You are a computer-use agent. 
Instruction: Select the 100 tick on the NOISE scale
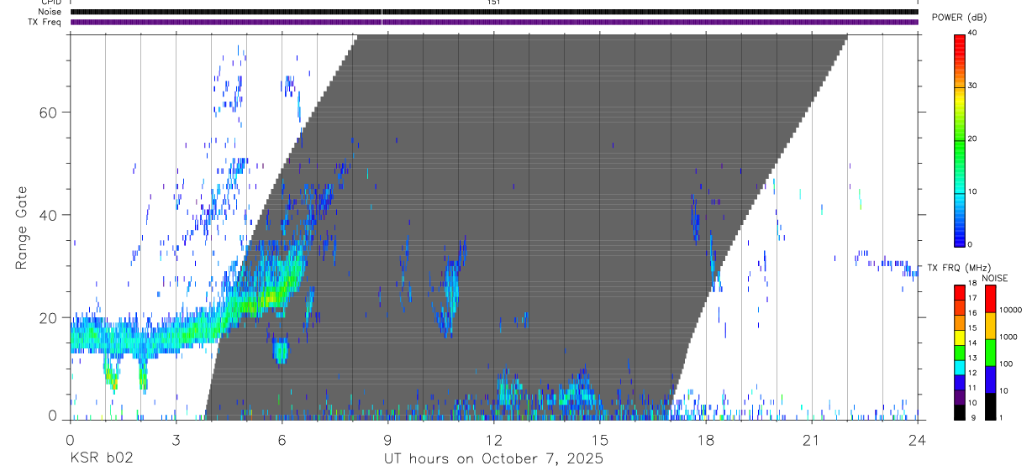[x=1005, y=364]
